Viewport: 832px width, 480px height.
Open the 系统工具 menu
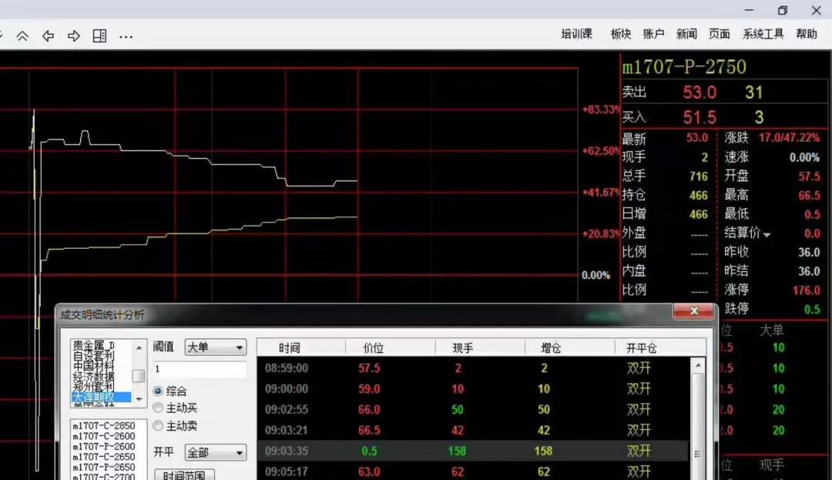(763, 34)
